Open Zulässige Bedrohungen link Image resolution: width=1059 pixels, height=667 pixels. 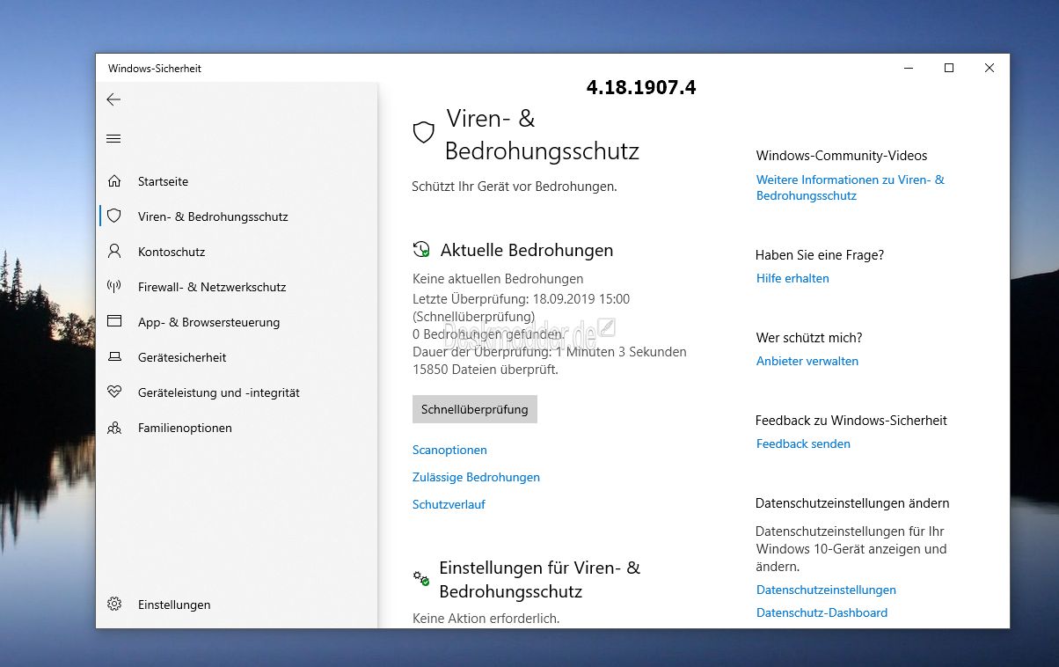pos(476,477)
